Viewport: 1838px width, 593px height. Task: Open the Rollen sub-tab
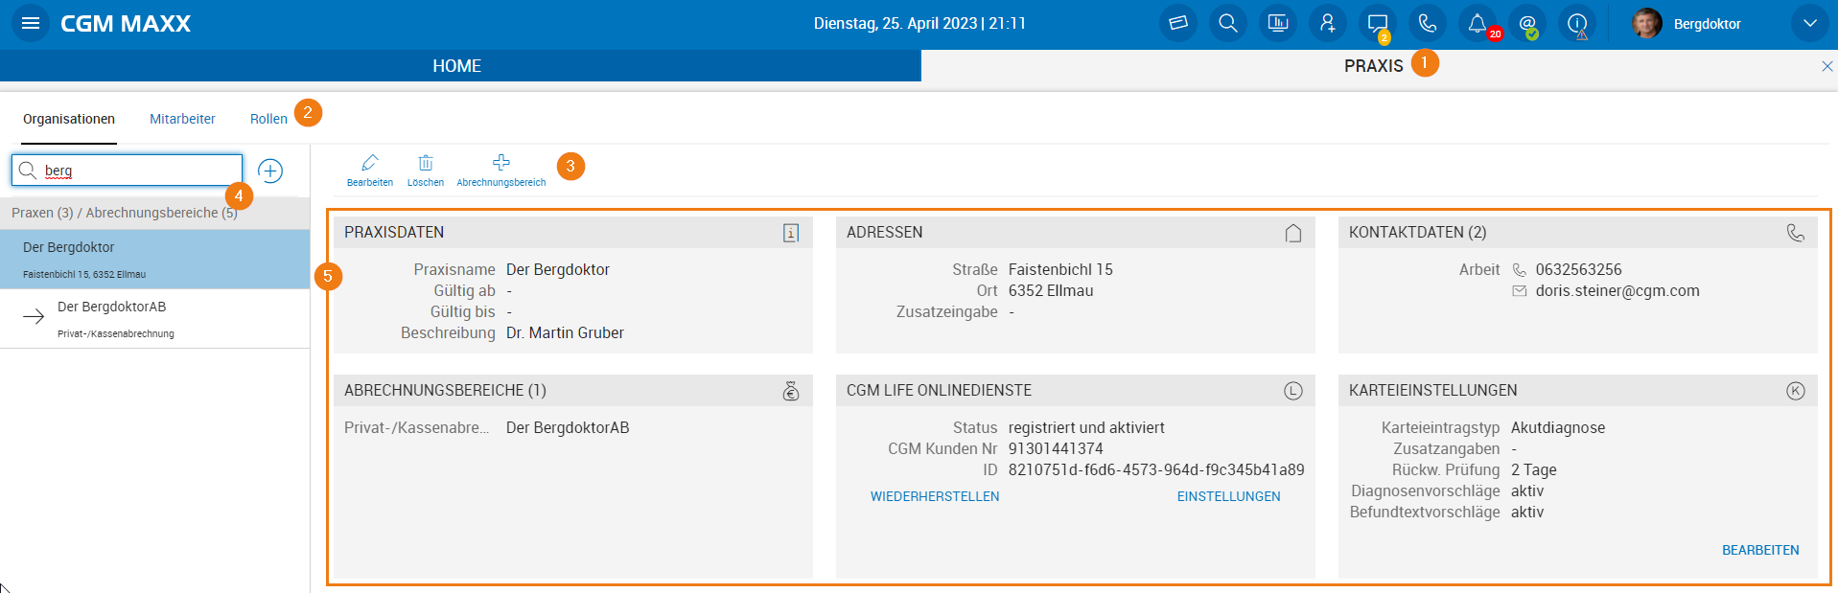tap(268, 119)
